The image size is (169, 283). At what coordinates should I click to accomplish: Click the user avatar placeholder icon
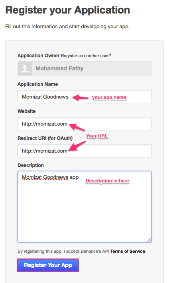(25, 69)
